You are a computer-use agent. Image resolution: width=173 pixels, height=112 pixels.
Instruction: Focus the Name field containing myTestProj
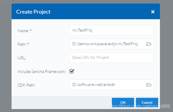[112, 30]
